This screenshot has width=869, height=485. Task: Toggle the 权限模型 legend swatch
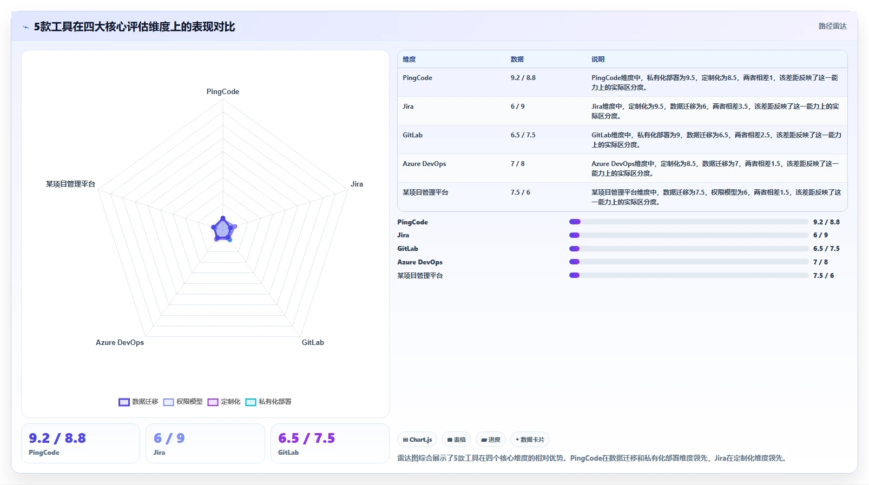point(168,402)
